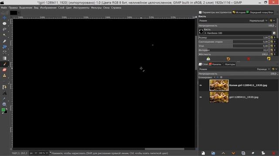Select the Paths tool
The width and height of the screenshot is (279, 156).
tap(4, 87)
